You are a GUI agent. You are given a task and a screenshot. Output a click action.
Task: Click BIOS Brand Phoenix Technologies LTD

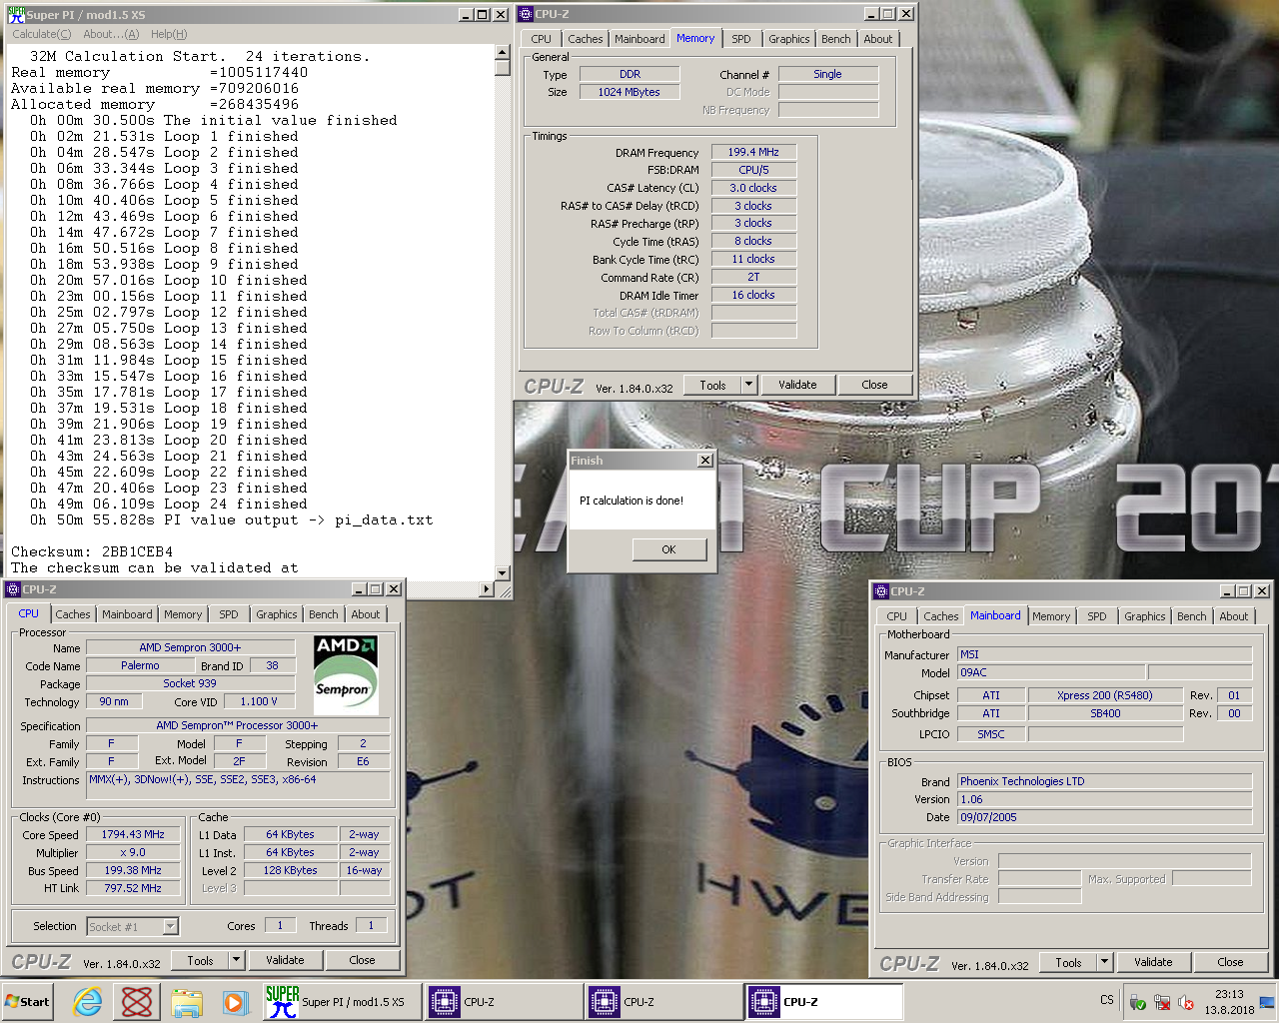[x=1104, y=781]
